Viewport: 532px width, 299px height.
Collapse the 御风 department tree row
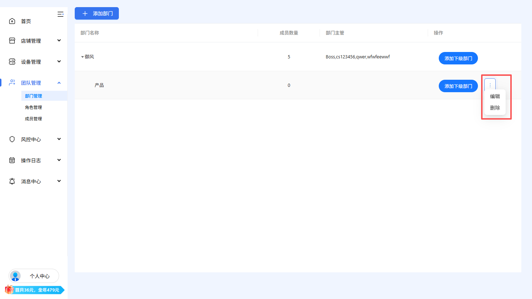pos(83,57)
